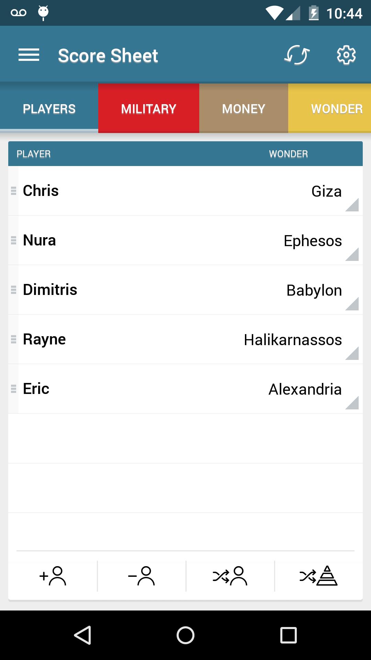
Task: Tap the add player icon
Action: pyautogui.click(x=53, y=576)
